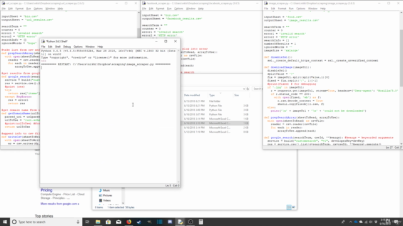
Task: Open the Python IDLE taskbar icon
Action: [180, 222]
